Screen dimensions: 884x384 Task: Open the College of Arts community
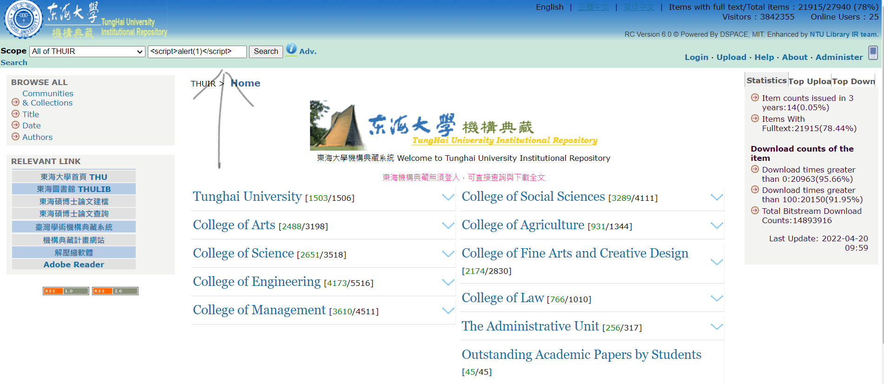click(234, 225)
